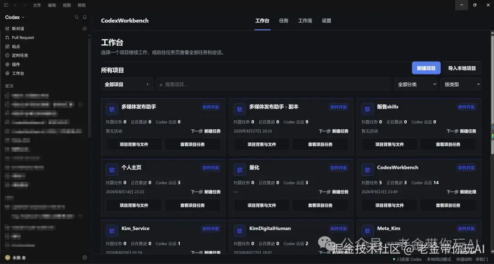Click 项目背景与文件 on 多媒体发布助手 card

[134, 144]
